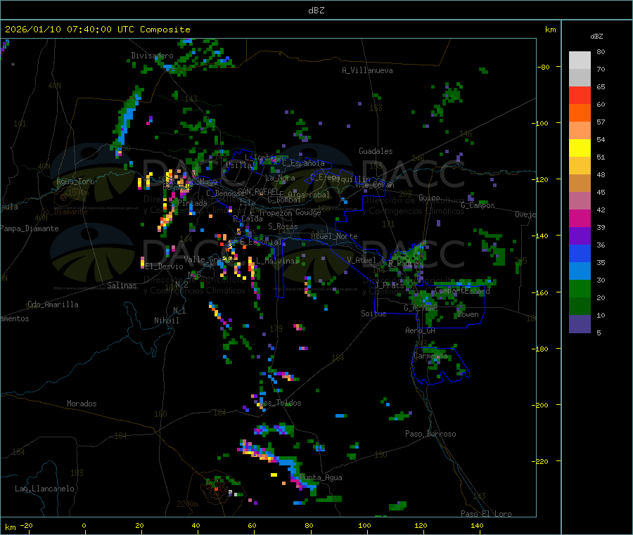Viewport: 633px width, 535px height.
Task: Click the 'Punta_Agua' map label
Action: (321, 477)
